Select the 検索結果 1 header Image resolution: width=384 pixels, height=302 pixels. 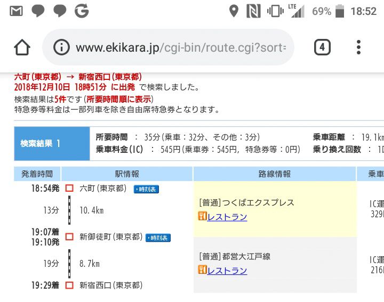click(52, 143)
